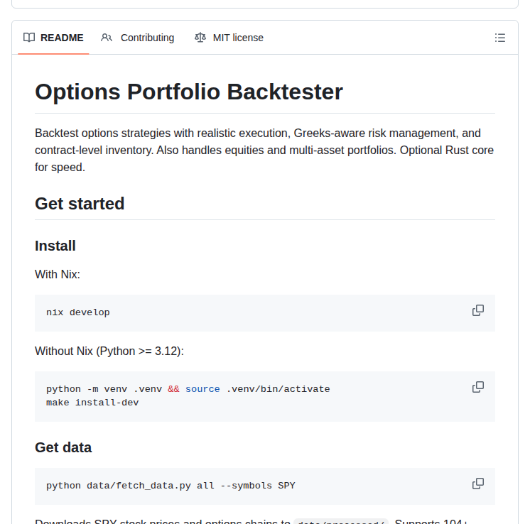Open the MIT license tab
Image resolution: width=530 pixels, height=524 pixels.
229,38
